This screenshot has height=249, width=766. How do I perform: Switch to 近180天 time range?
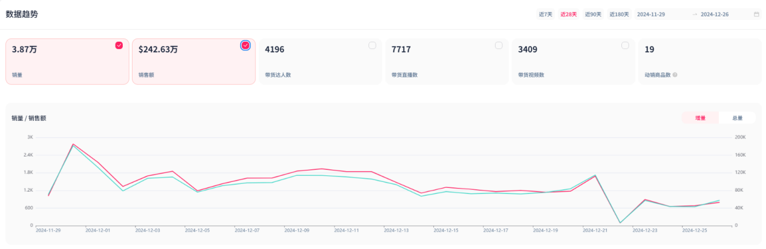pyautogui.click(x=619, y=14)
